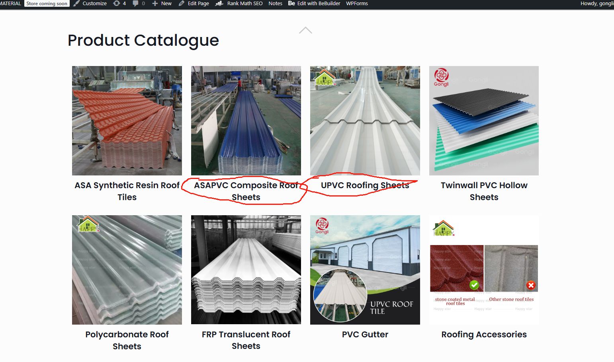Open the Roofing Accessories title link

coord(484,335)
